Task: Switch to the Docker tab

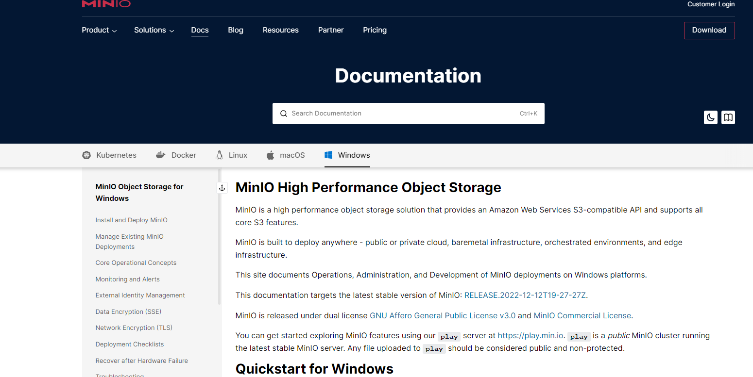Action: 176,155
